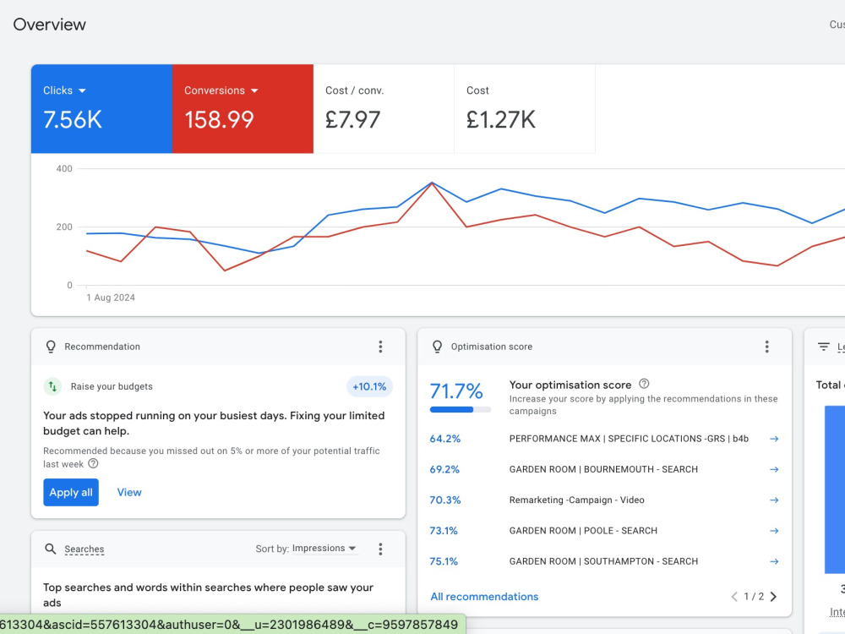
Task: Click arrow for GARDEN ROOM POOLE row
Action: pos(774,531)
